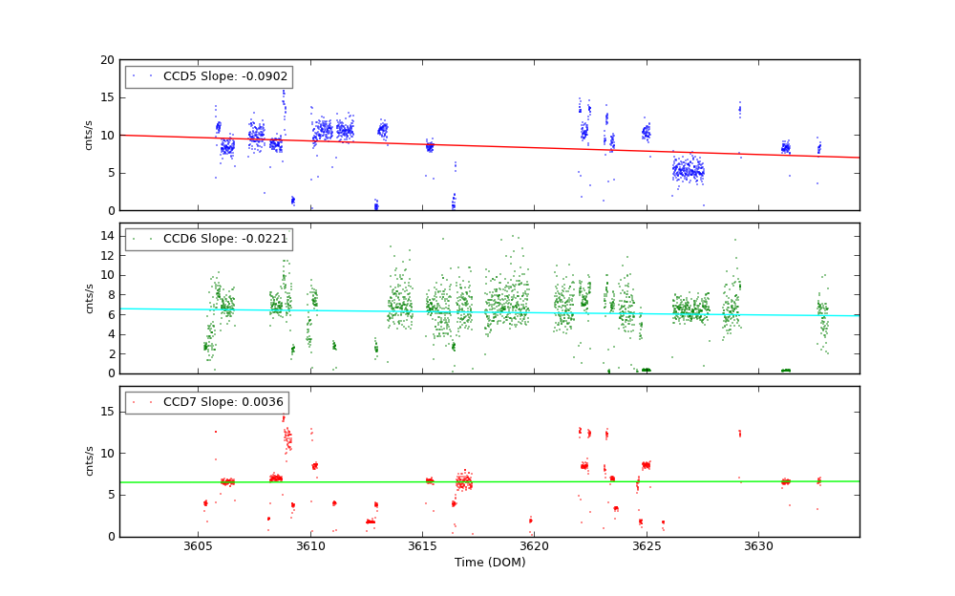The height and width of the screenshot is (596, 955).
Task: Click the CCD5 Slope legend box
Action: 208,76
